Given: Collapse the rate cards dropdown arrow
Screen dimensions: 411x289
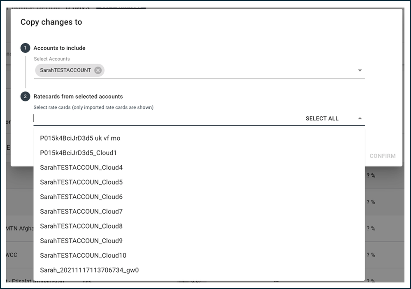Looking at the screenshot, I should click(360, 118).
